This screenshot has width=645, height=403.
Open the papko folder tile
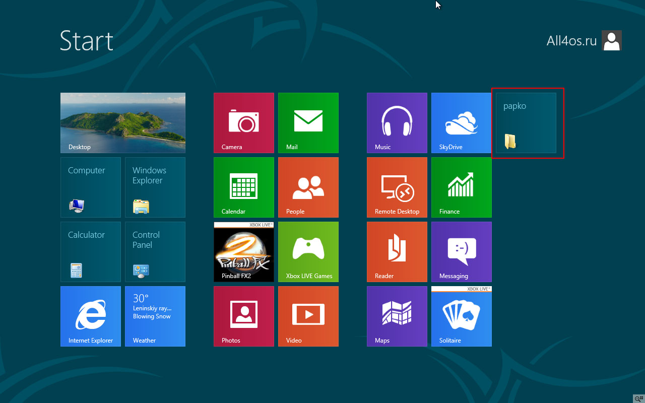coord(526,123)
